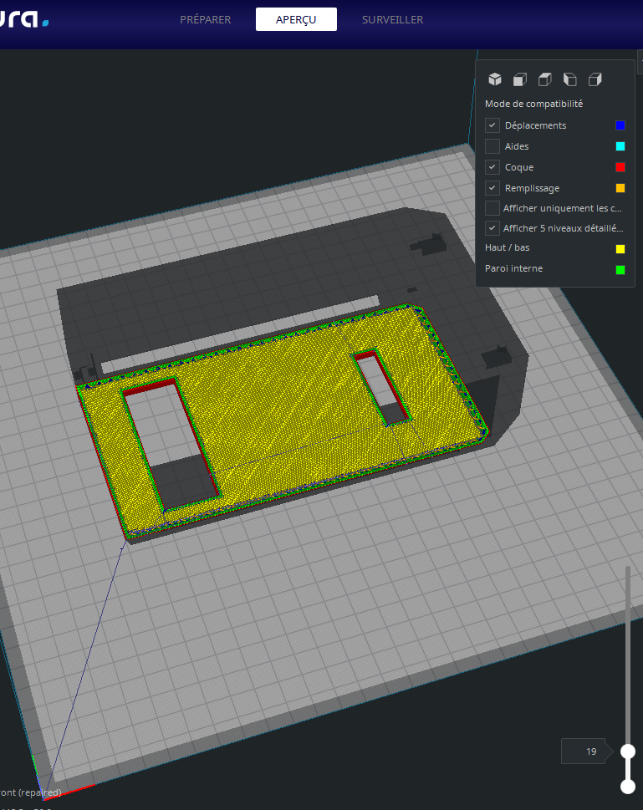Screen dimensions: 643x810
Task: Switch to the SURVEILLER tab
Action: [392, 19]
